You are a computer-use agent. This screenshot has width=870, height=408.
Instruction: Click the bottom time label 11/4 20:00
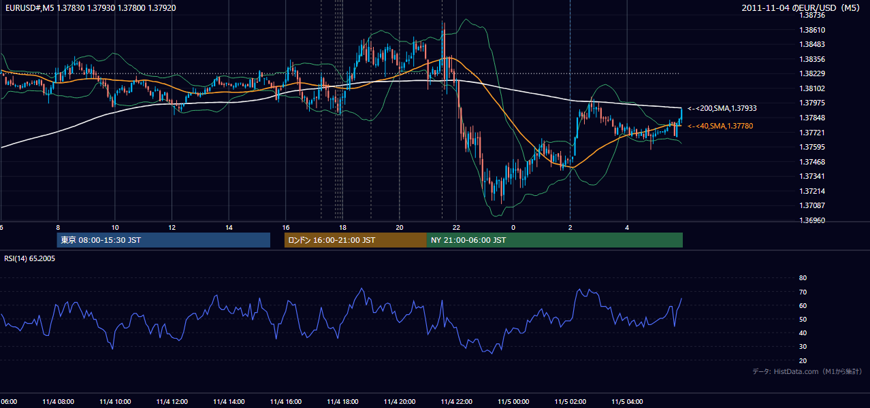400,401
